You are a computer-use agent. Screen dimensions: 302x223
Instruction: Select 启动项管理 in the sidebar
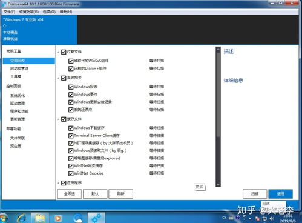tap(19, 68)
